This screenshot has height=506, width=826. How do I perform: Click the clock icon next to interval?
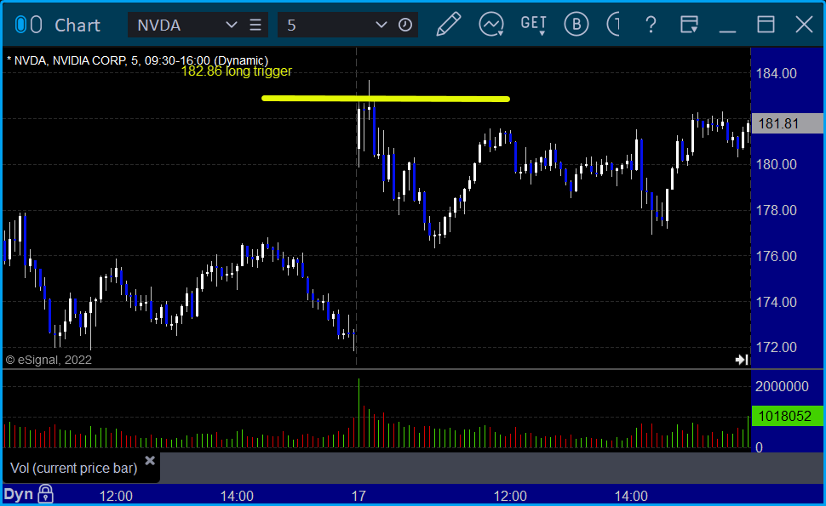[x=405, y=25]
